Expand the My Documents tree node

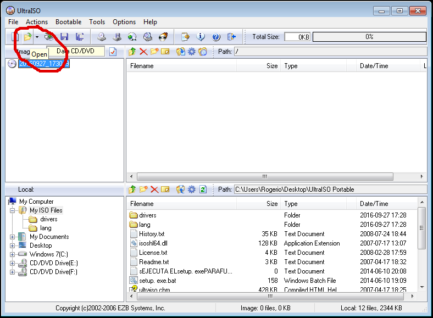(13, 237)
